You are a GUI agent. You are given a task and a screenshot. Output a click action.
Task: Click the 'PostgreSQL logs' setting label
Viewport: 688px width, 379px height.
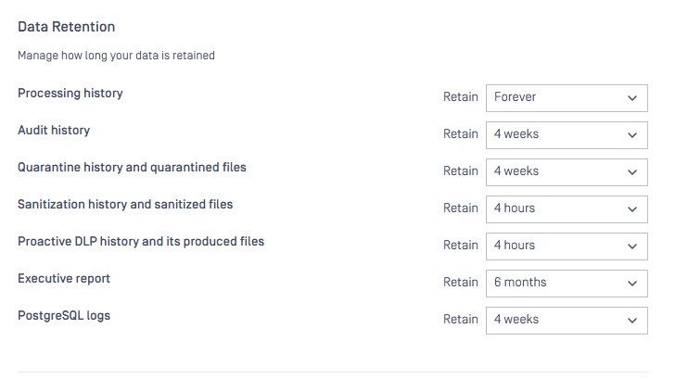coord(63,316)
